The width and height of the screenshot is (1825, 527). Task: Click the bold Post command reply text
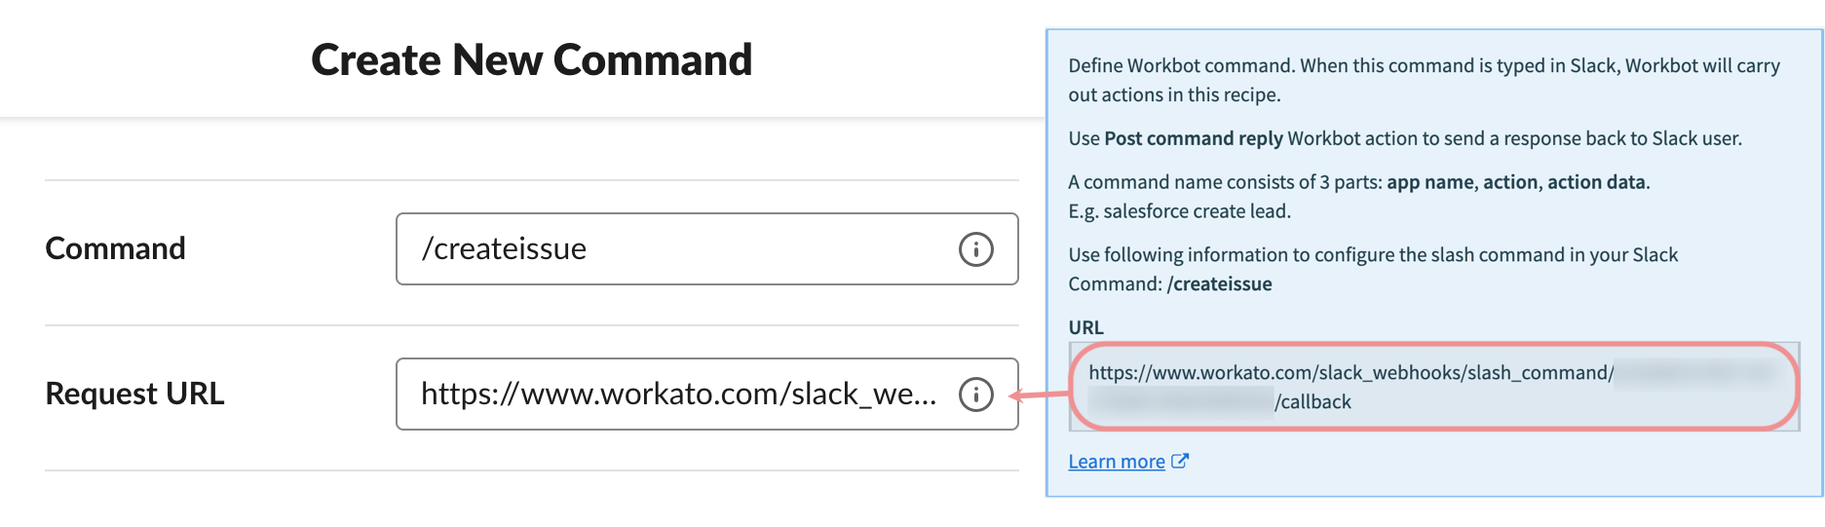[x=1193, y=138]
